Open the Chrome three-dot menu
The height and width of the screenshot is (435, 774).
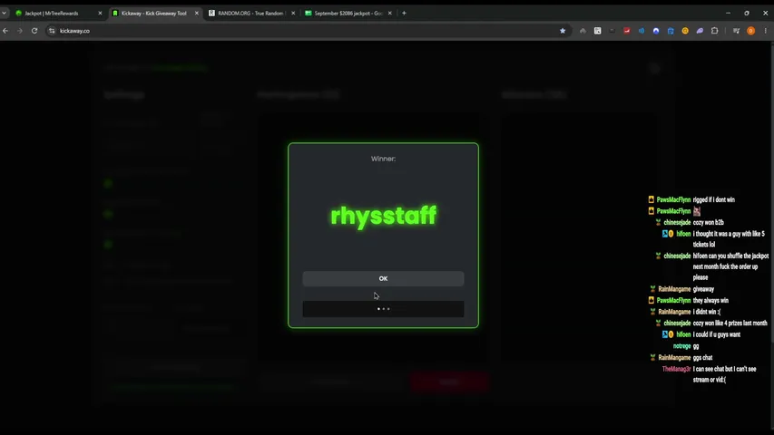(765, 31)
